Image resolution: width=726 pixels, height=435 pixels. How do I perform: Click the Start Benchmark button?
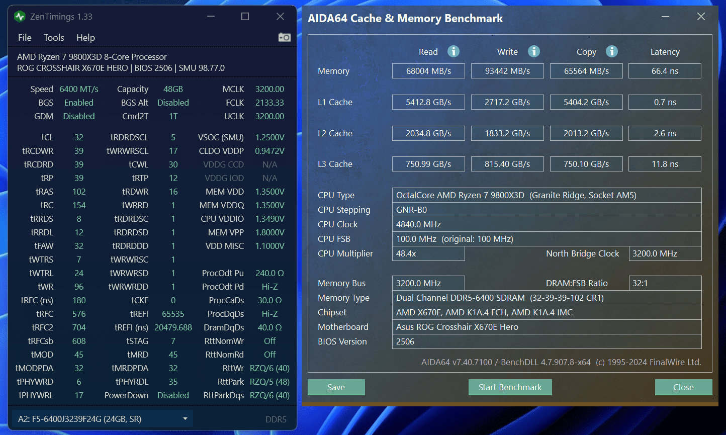click(510, 387)
